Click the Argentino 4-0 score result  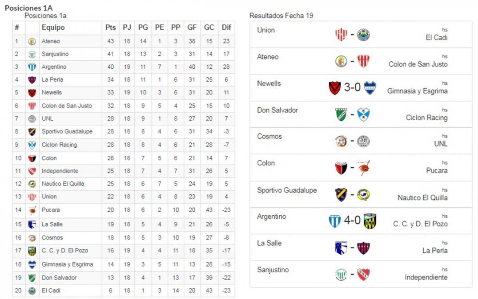click(352, 220)
